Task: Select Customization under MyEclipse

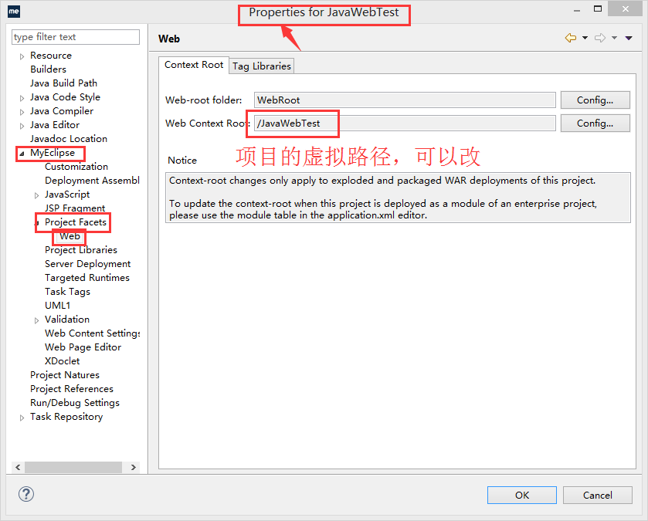Action: [76, 167]
